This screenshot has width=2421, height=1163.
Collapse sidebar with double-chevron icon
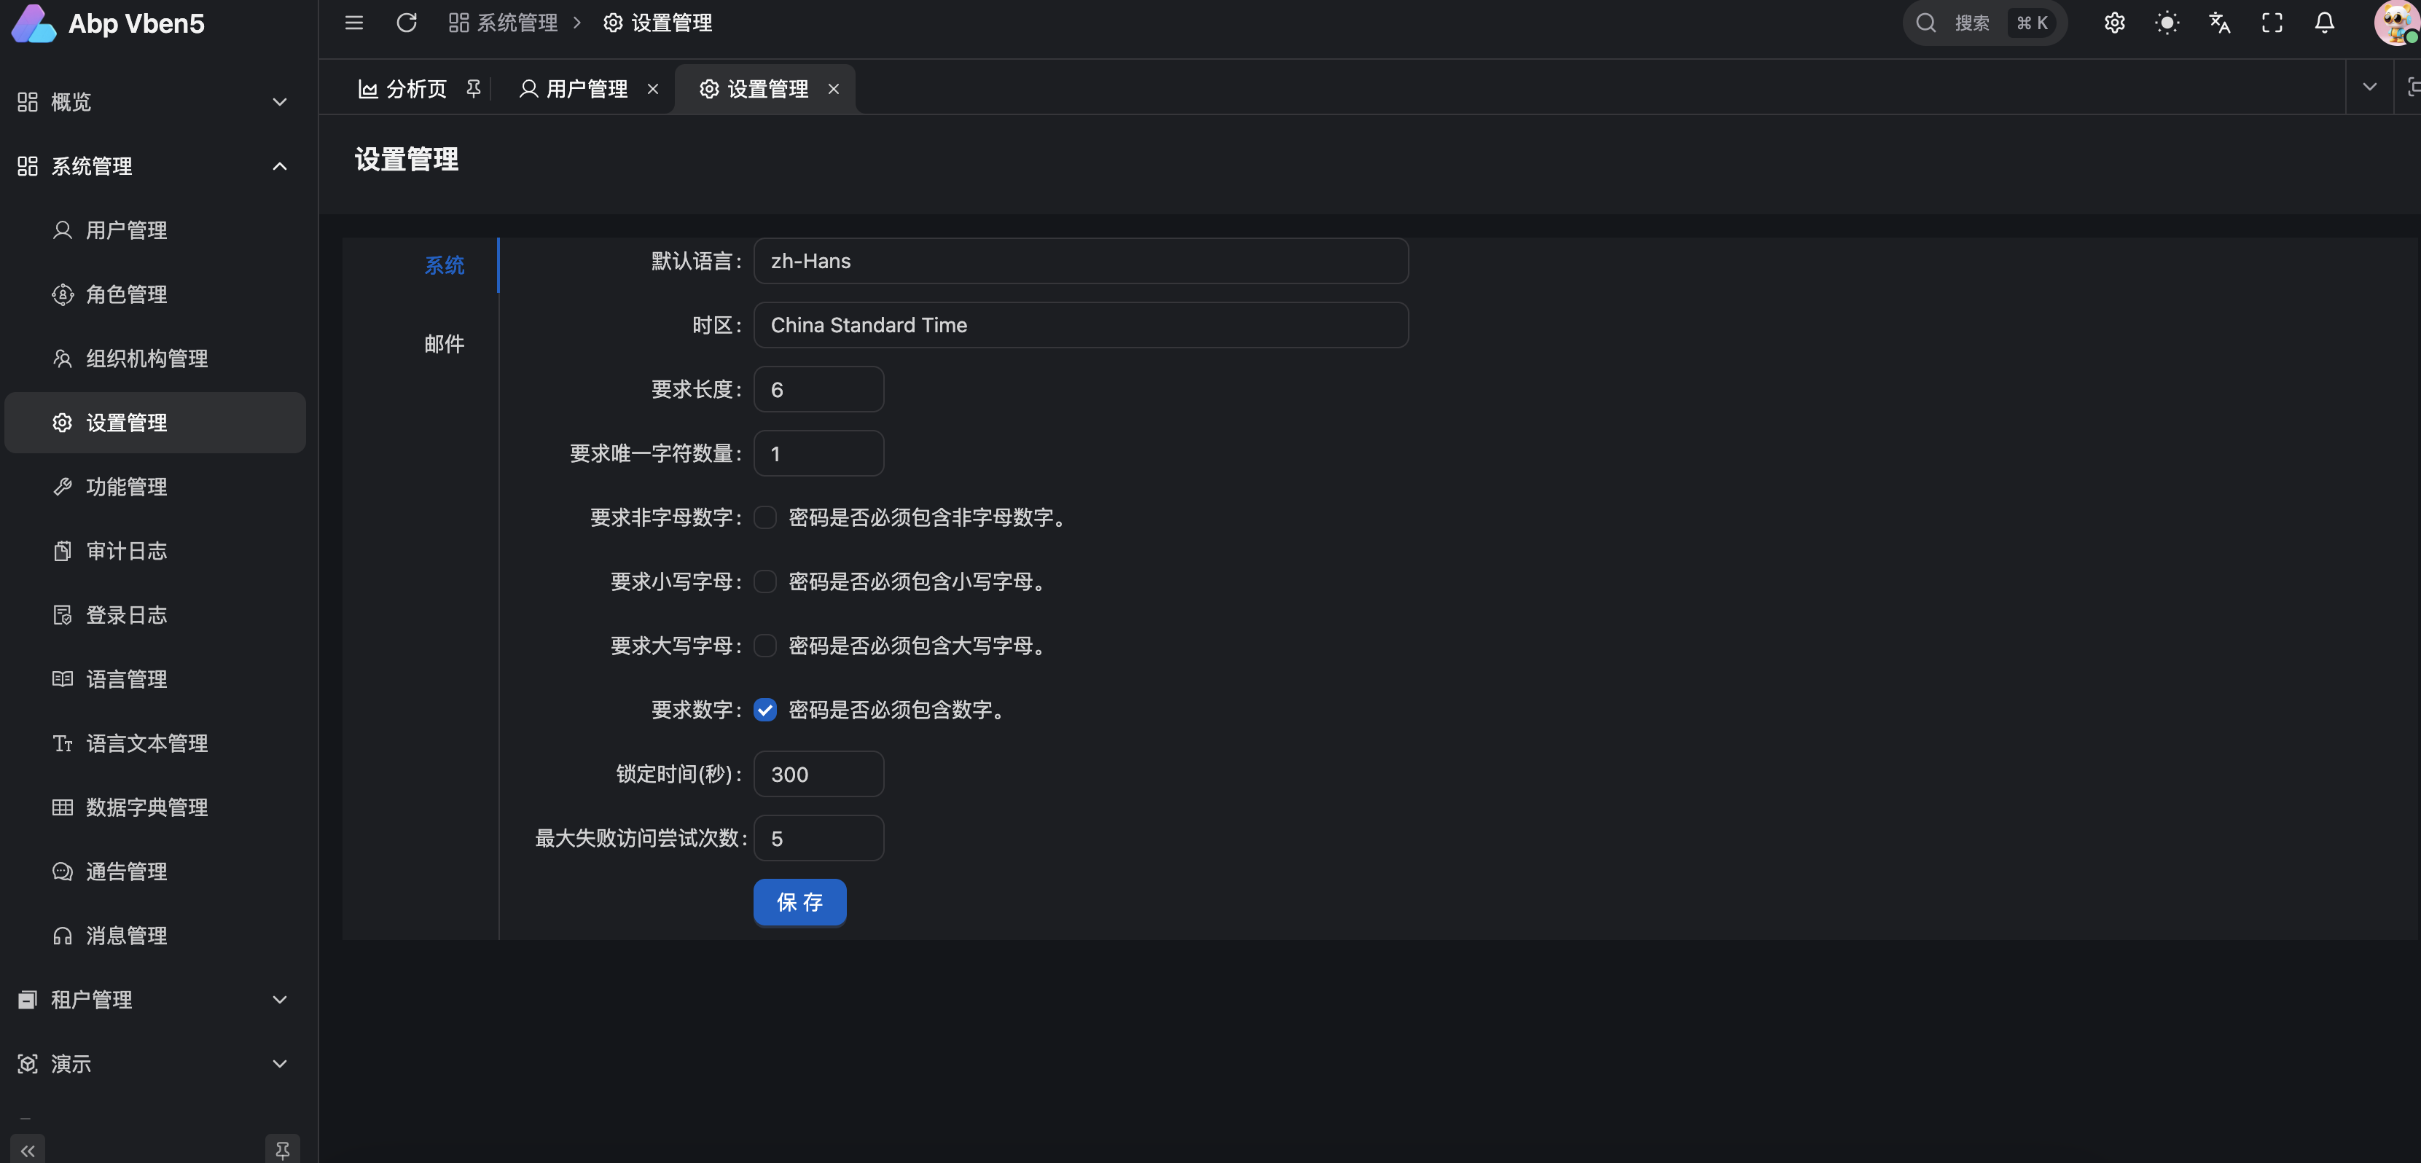(x=27, y=1150)
